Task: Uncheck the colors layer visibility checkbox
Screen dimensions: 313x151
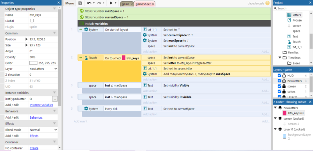Action: (279, 92)
